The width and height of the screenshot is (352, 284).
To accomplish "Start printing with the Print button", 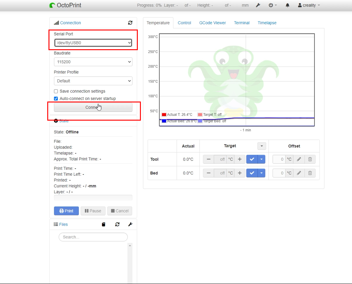I will point(67,211).
